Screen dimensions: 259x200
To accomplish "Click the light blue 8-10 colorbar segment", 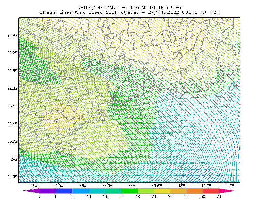I will pyautogui.click(x=81, y=191).
